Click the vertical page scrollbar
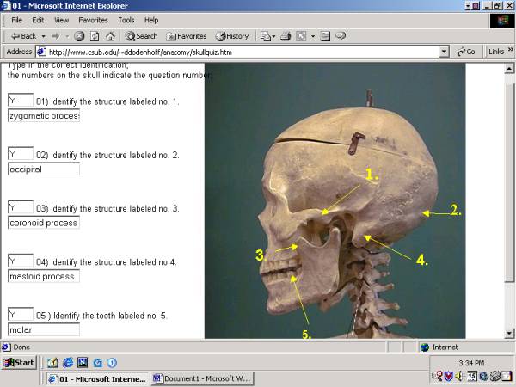The image size is (516, 387). tap(510, 198)
